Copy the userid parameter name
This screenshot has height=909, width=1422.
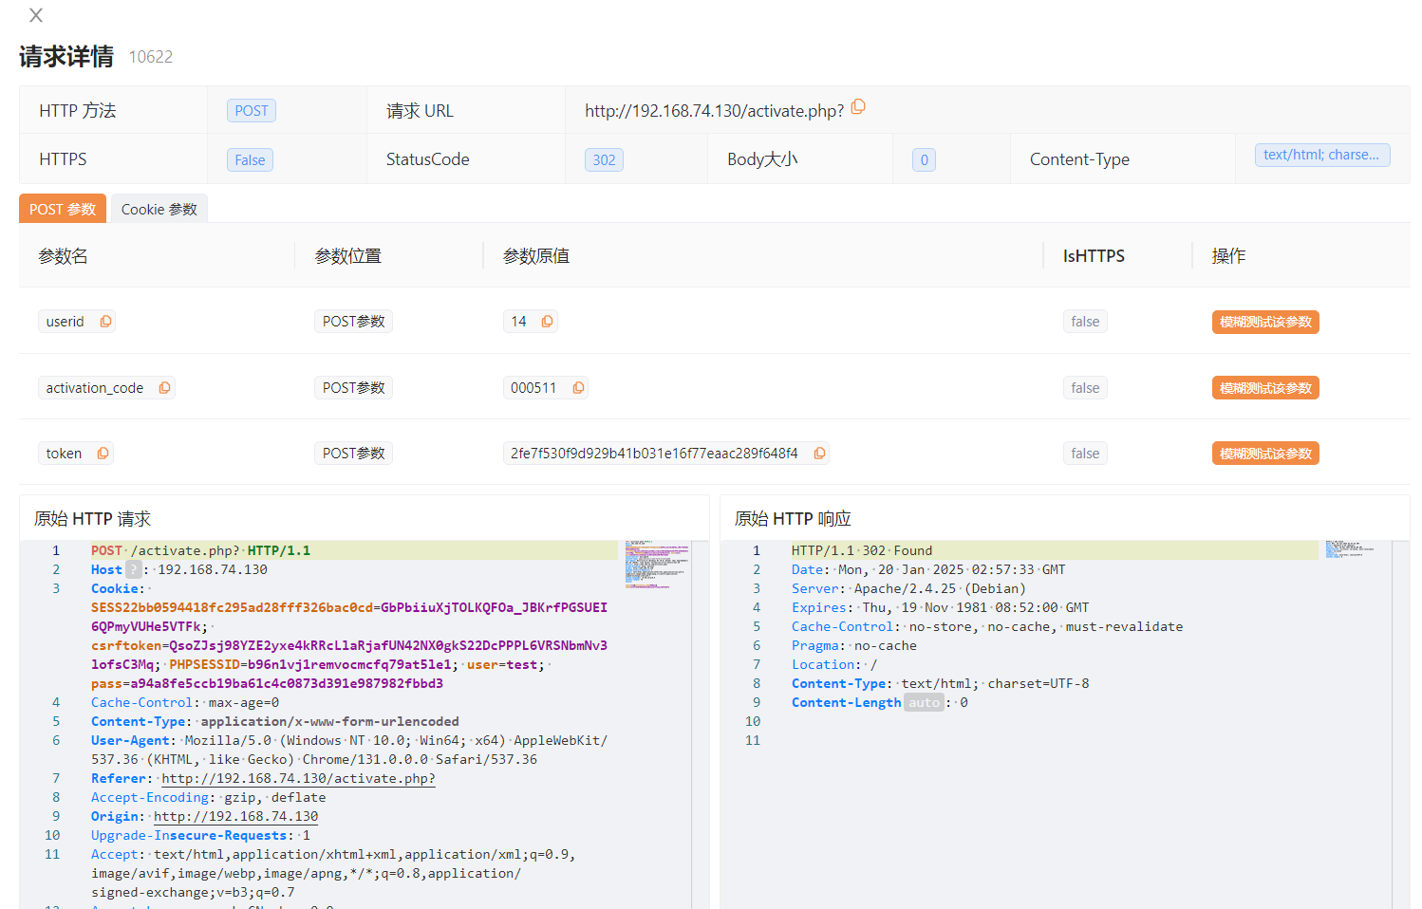click(105, 322)
